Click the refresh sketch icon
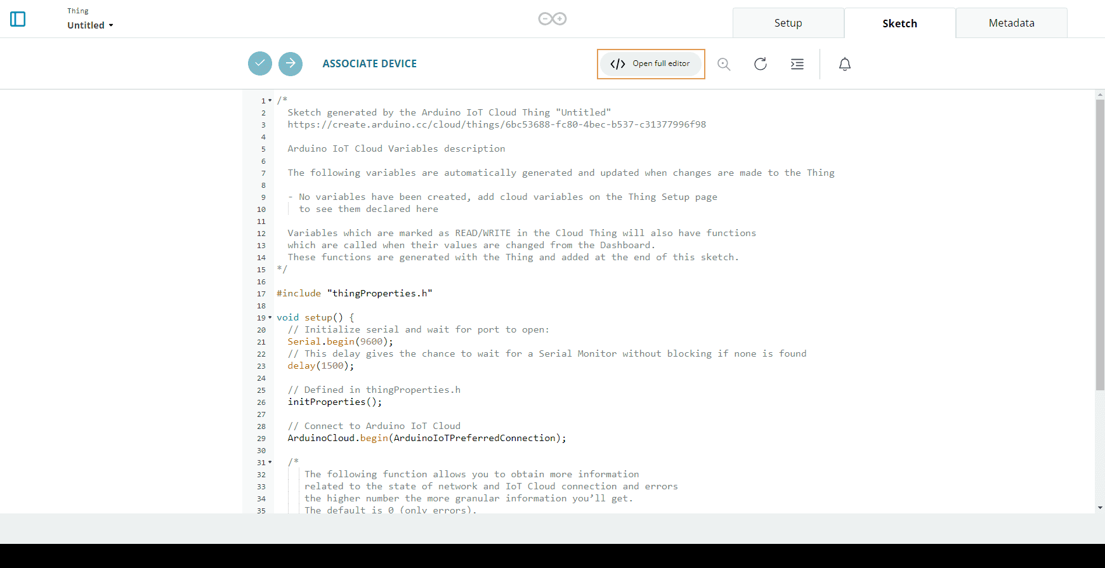The width and height of the screenshot is (1105, 568). (x=761, y=64)
